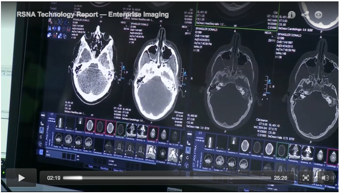
Task: Open the embed code icon
Action: point(318,14)
